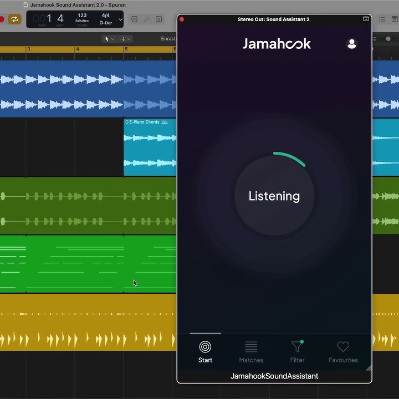Viewport: 399px width, 399px height.
Task: Select the dark green audio region
Action: (x=88, y=206)
